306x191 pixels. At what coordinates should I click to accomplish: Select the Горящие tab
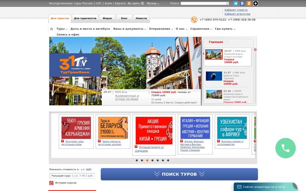[216, 42]
